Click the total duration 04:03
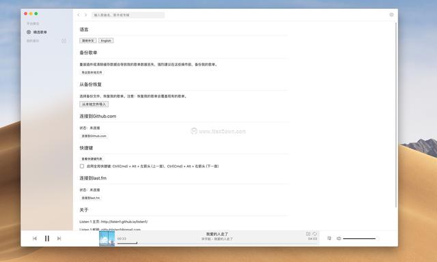 pyautogui.click(x=313, y=239)
